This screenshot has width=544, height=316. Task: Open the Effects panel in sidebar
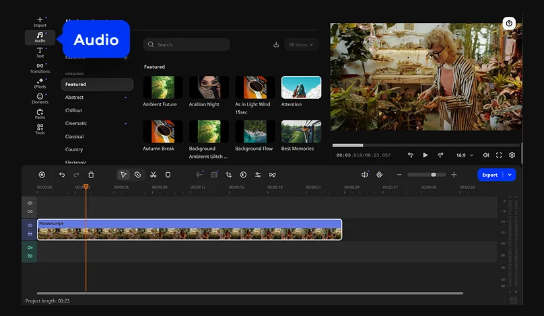click(40, 83)
